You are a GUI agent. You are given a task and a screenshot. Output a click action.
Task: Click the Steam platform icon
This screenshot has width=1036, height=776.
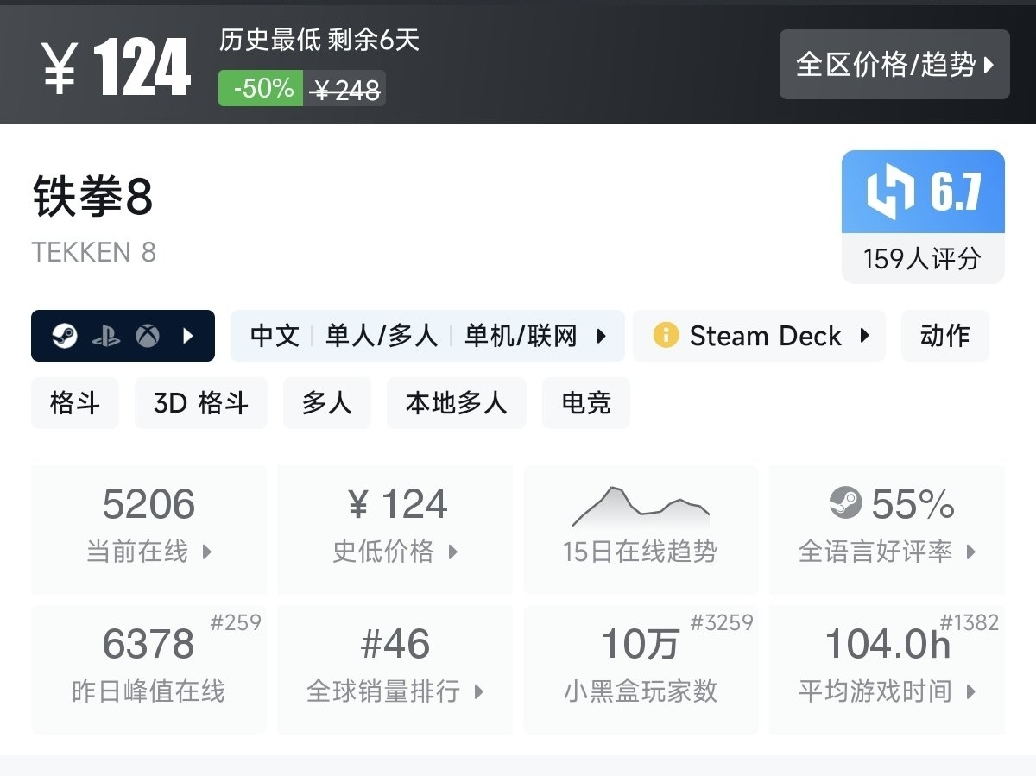pos(65,336)
